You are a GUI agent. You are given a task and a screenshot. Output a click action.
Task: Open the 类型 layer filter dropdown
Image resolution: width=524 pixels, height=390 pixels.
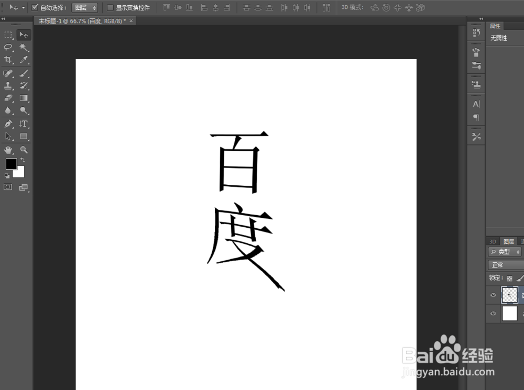coord(505,251)
